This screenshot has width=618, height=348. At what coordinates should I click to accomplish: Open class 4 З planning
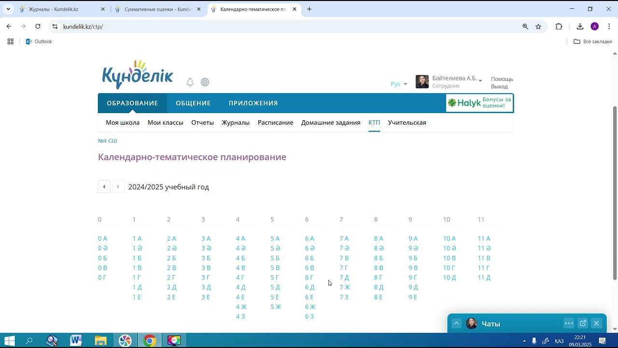tap(240, 317)
